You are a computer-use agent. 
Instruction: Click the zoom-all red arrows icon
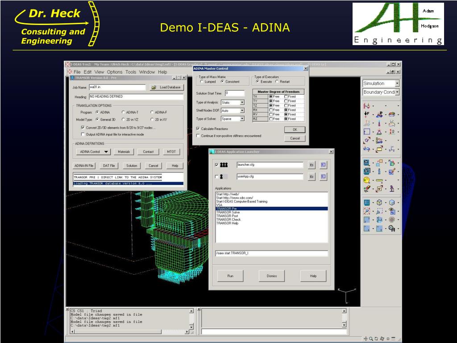pyautogui.click(x=366, y=211)
